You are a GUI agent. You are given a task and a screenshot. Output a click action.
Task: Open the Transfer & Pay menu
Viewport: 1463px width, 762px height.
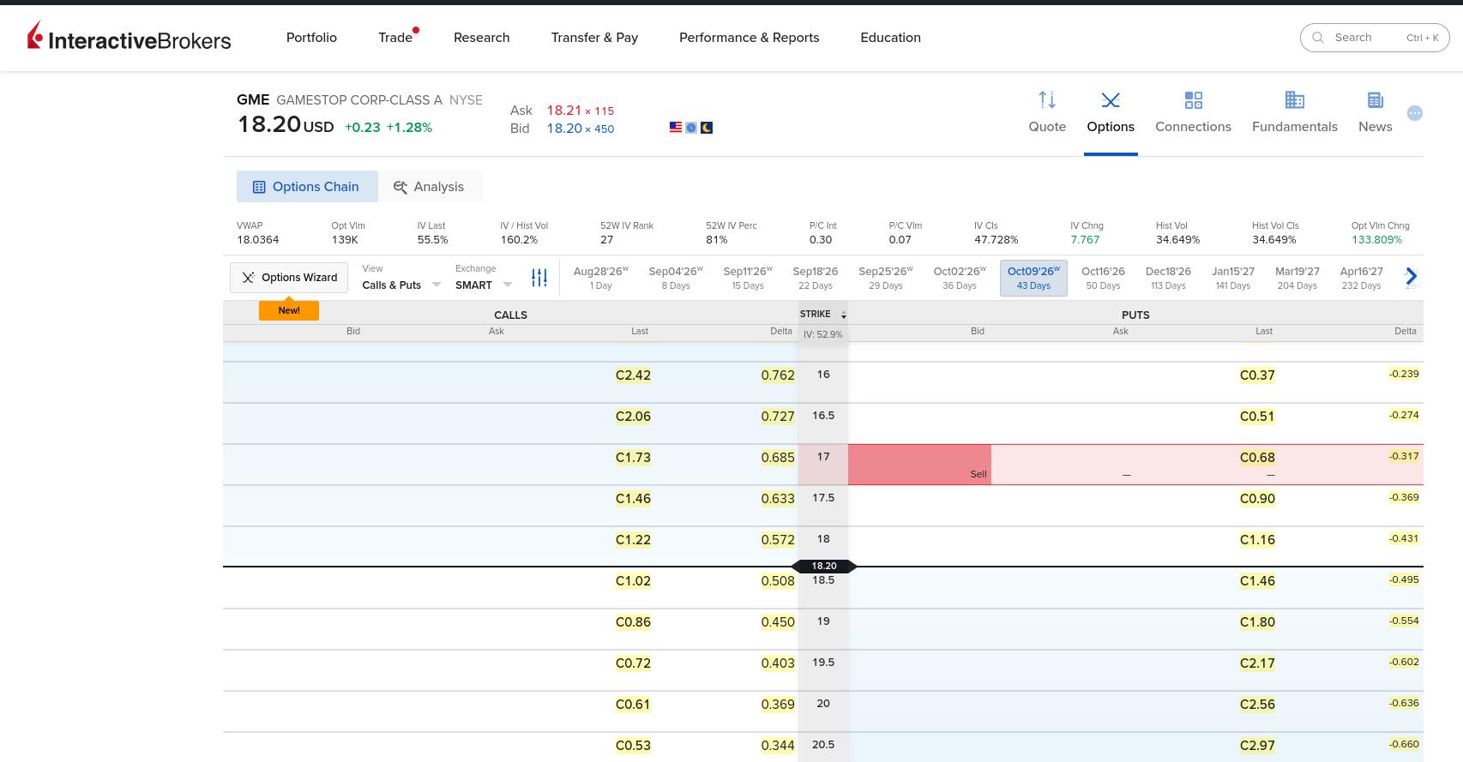pos(594,38)
